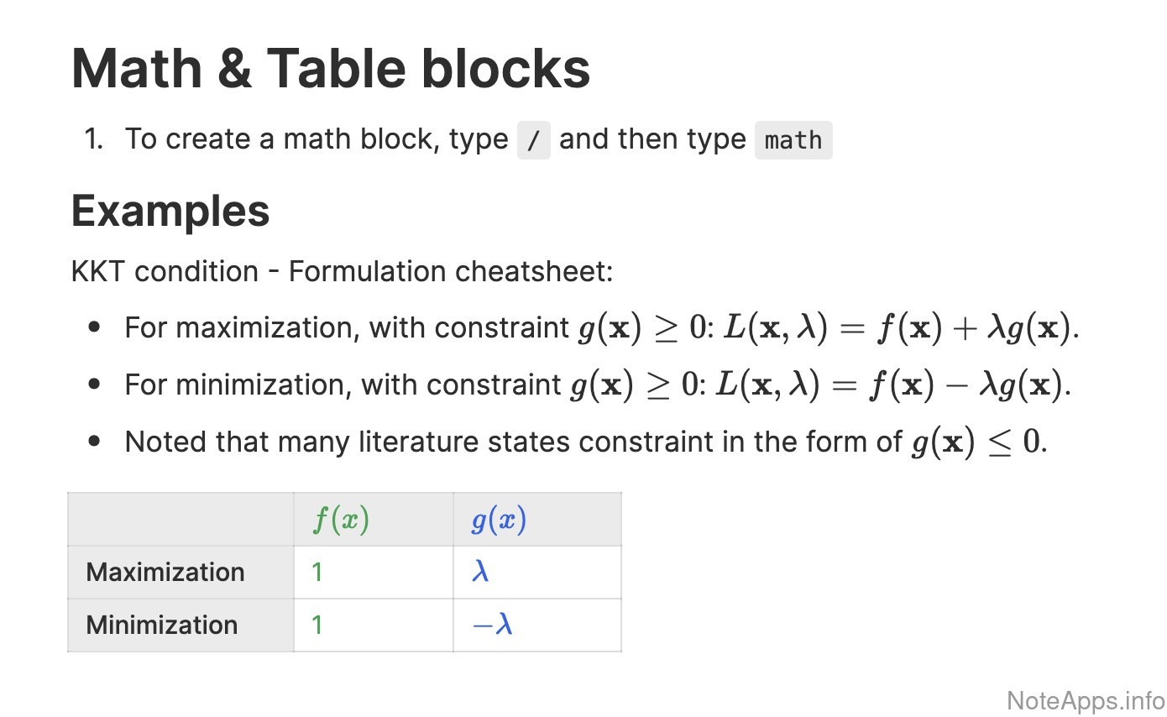Click the maximization Lagrangian formula with plus sign
The image size is (1167, 717).
click(x=899, y=328)
